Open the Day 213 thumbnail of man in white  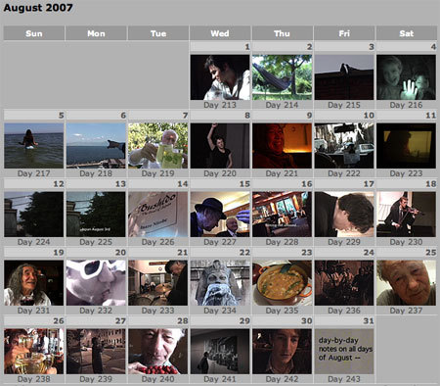pos(220,77)
